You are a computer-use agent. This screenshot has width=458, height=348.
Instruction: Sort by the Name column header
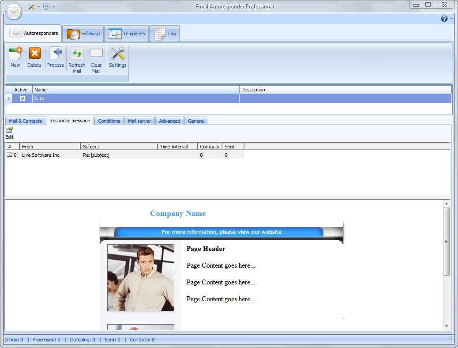pyautogui.click(x=135, y=90)
